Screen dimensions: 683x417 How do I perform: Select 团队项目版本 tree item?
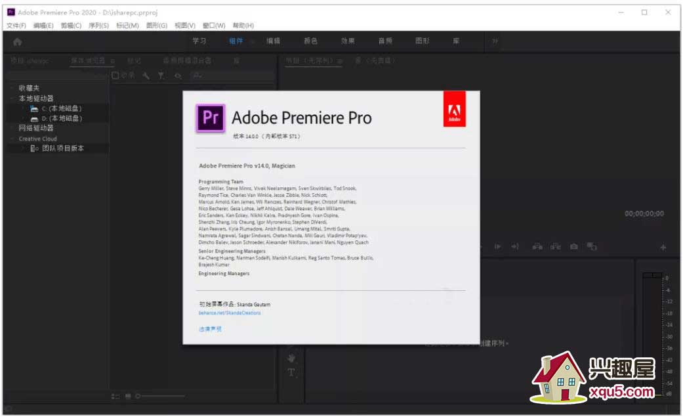click(x=63, y=149)
